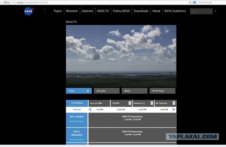Click the 8:30 PM time column header
This screenshot has height=147, width=226.
tap(143, 110)
